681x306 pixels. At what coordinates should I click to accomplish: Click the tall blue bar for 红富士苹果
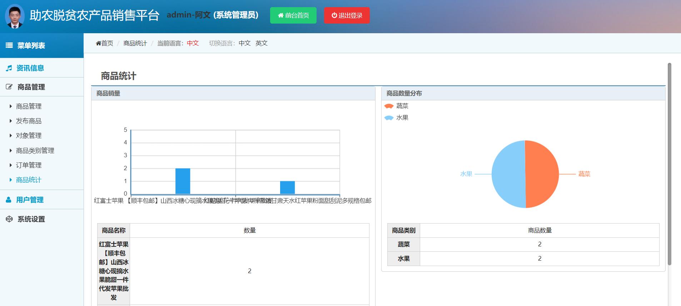183,181
